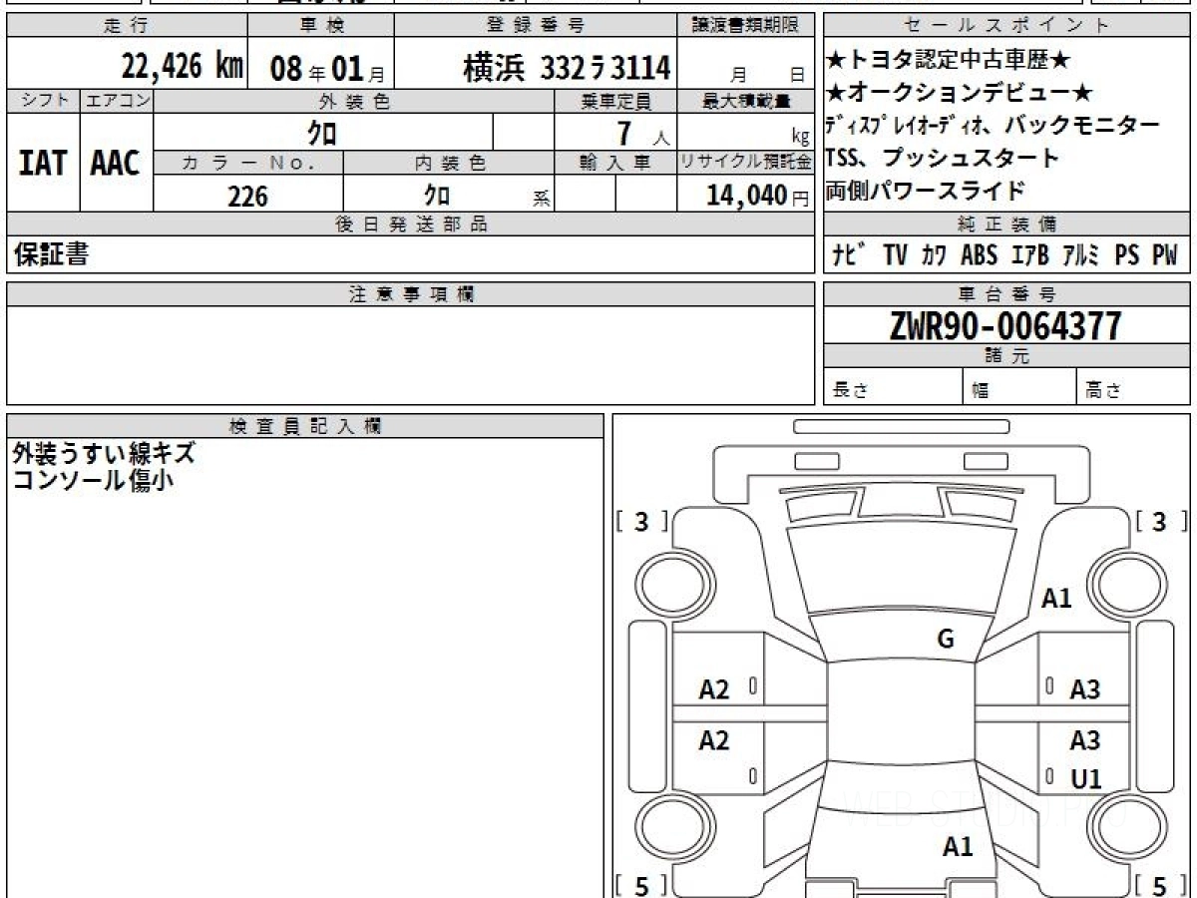1197x898 pixels.
Task: Select the PS equipment label
Action: [1127, 255]
